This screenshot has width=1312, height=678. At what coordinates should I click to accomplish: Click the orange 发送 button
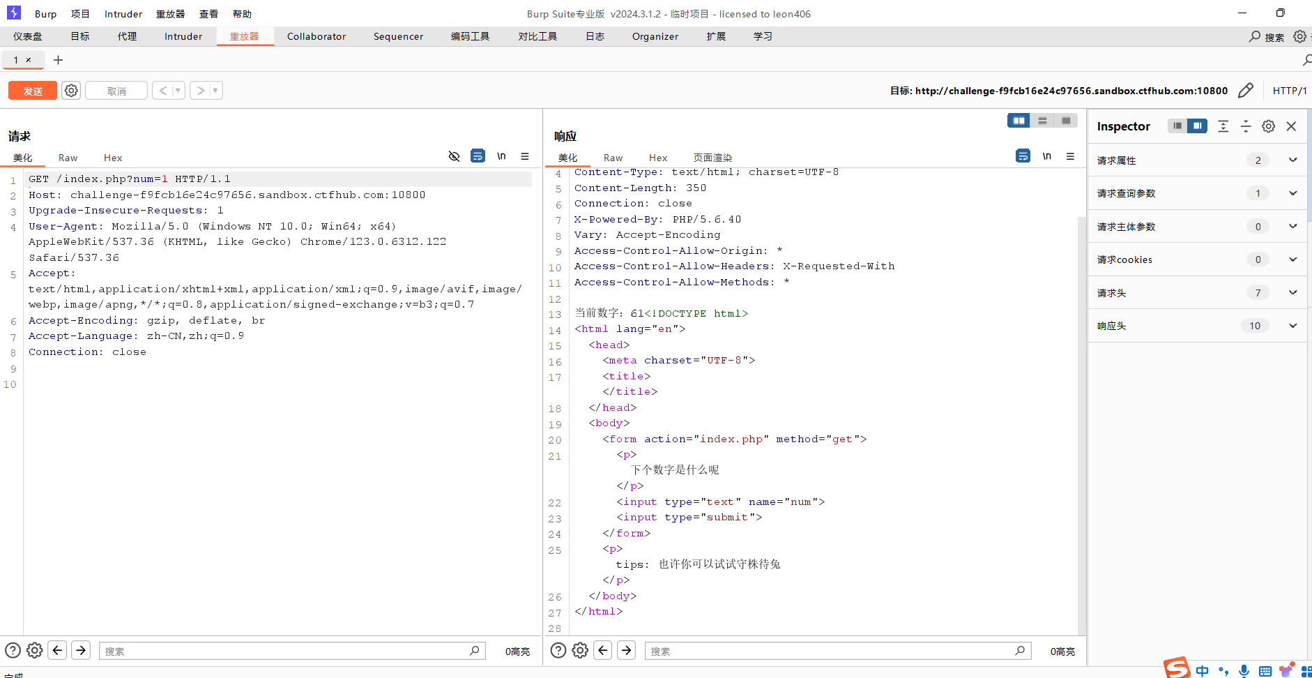33,91
